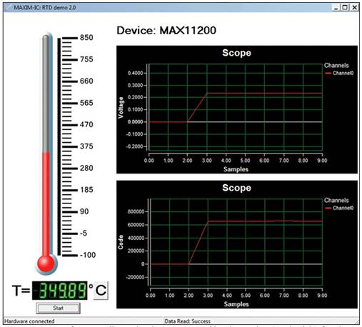Click the red thermometer bulb
Viewport: 362px width, 327px height.
coord(46,263)
